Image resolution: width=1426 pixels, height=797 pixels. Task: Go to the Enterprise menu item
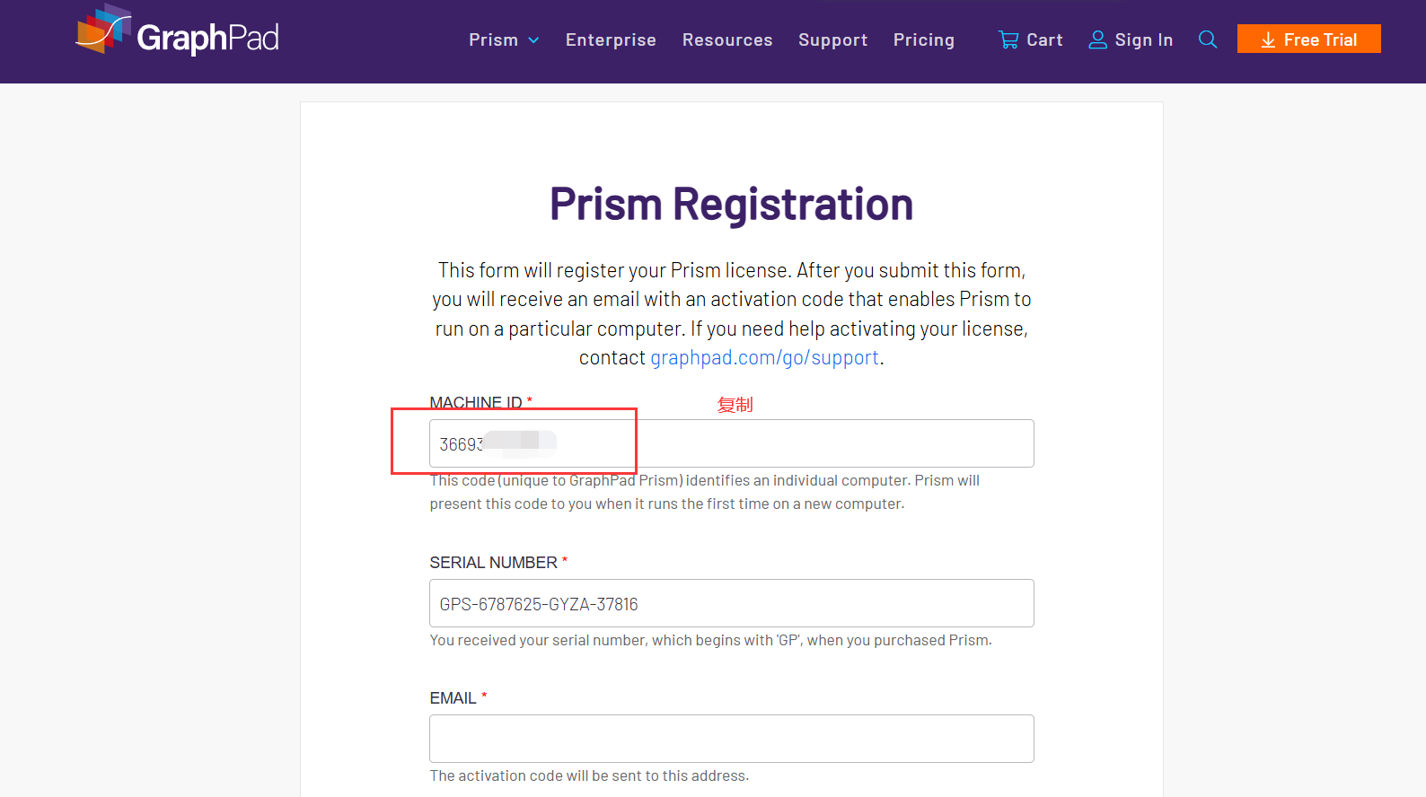click(611, 40)
